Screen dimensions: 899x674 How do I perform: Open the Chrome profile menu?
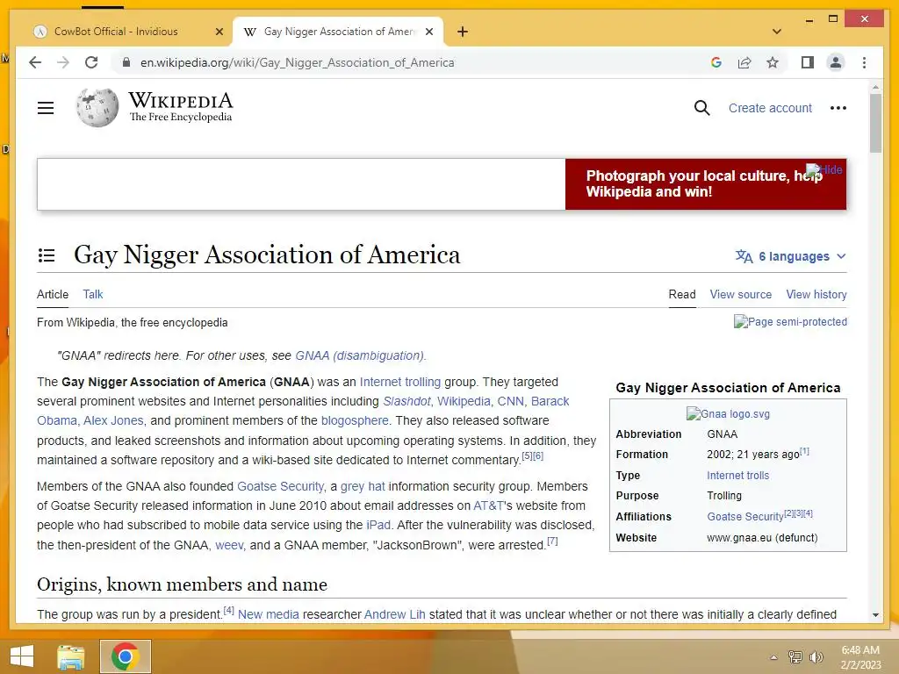point(836,62)
